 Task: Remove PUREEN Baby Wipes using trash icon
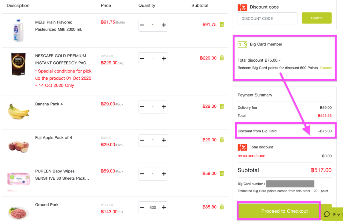pos(222,173)
